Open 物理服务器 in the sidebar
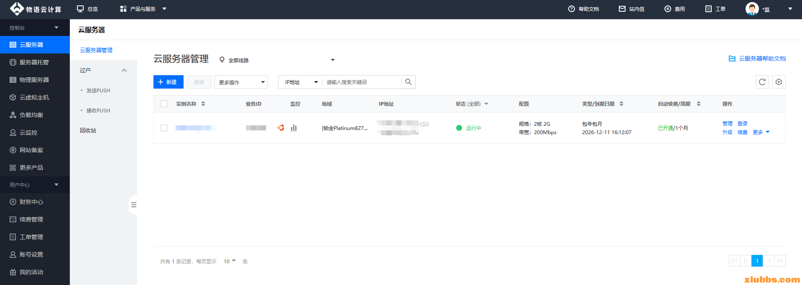802x285 pixels. click(x=34, y=80)
